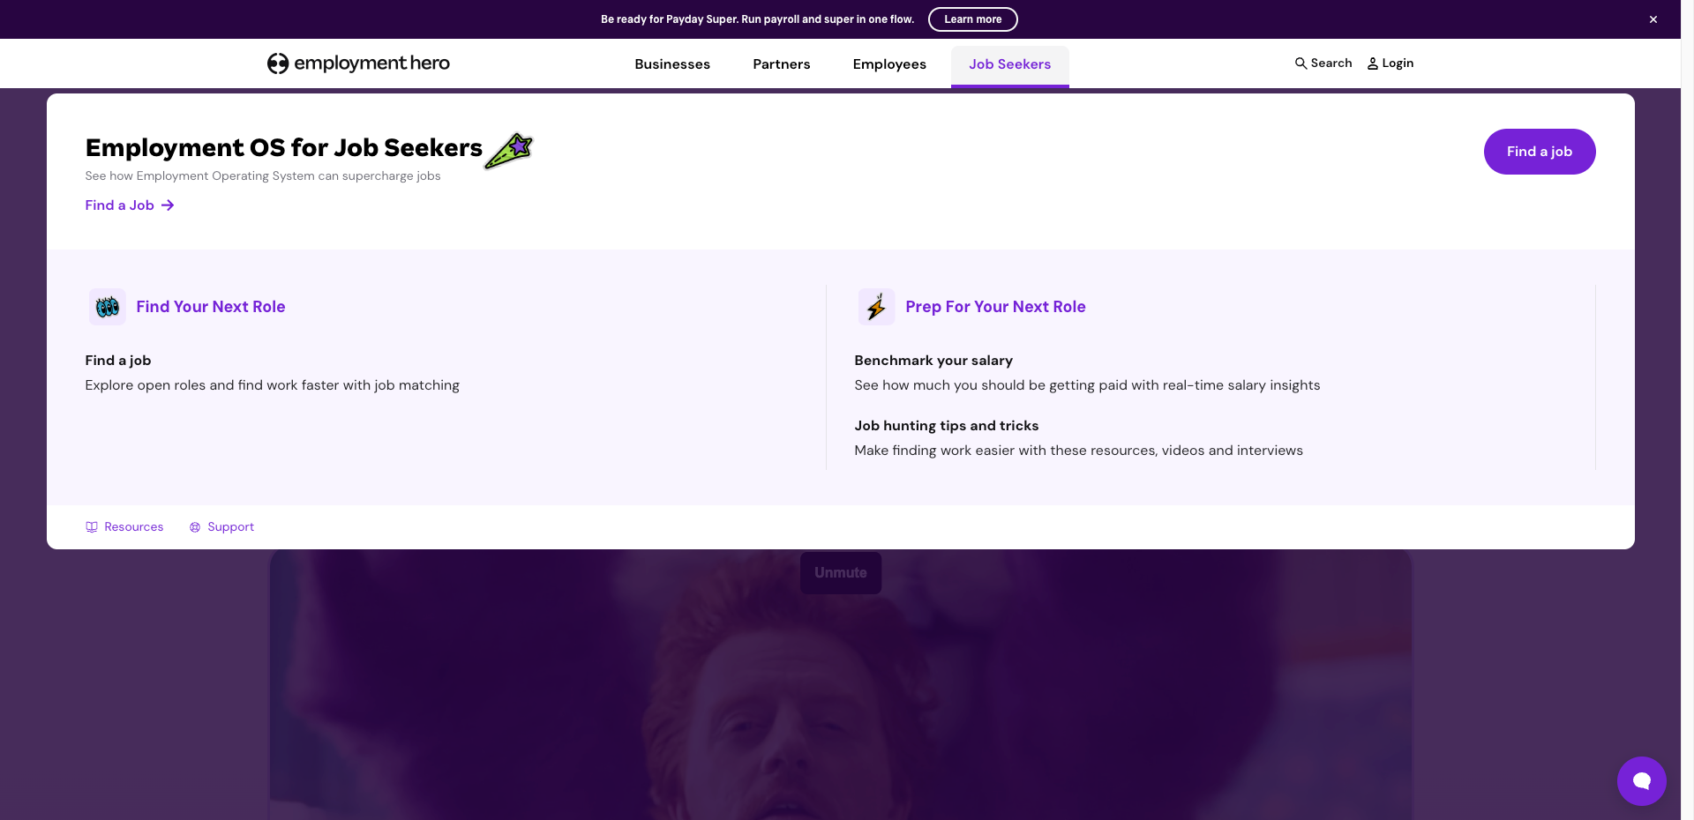
Task: Open the chat bubble widget
Action: click(1642, 781)
